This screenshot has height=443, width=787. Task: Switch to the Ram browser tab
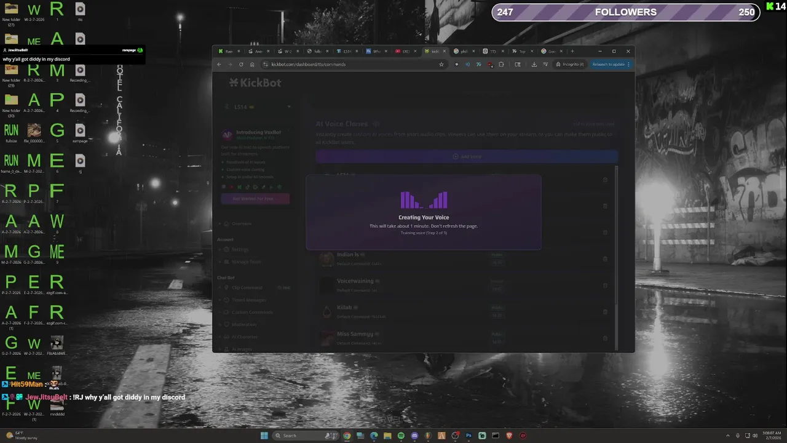(x=229, y=51)
